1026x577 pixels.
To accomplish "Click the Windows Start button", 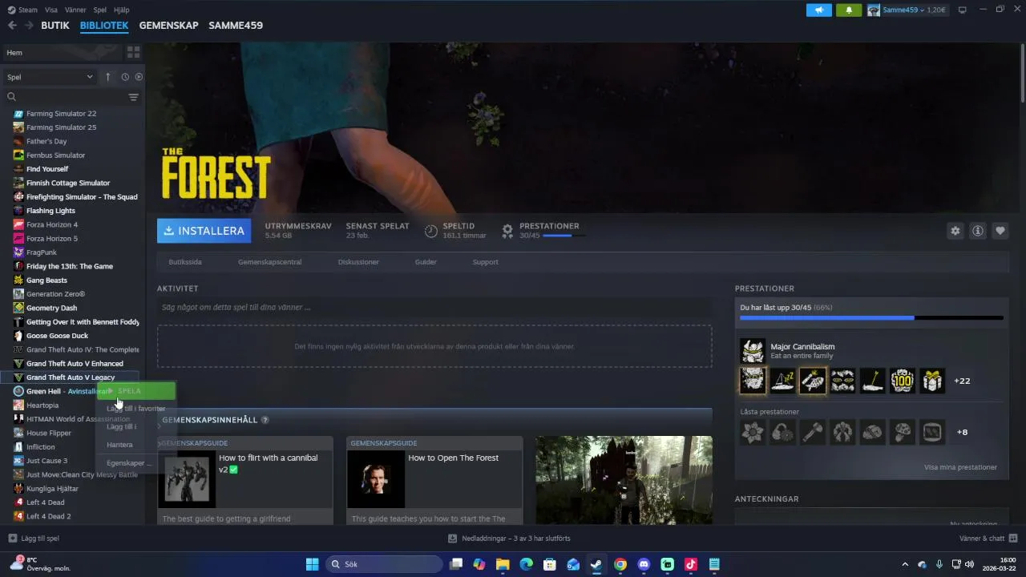I will (x=312, y=564).
